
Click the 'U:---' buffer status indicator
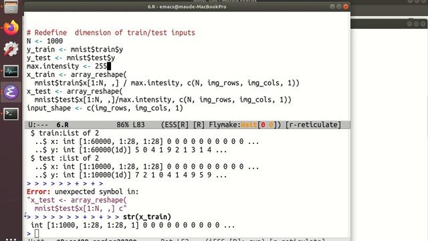pos(38,125)
